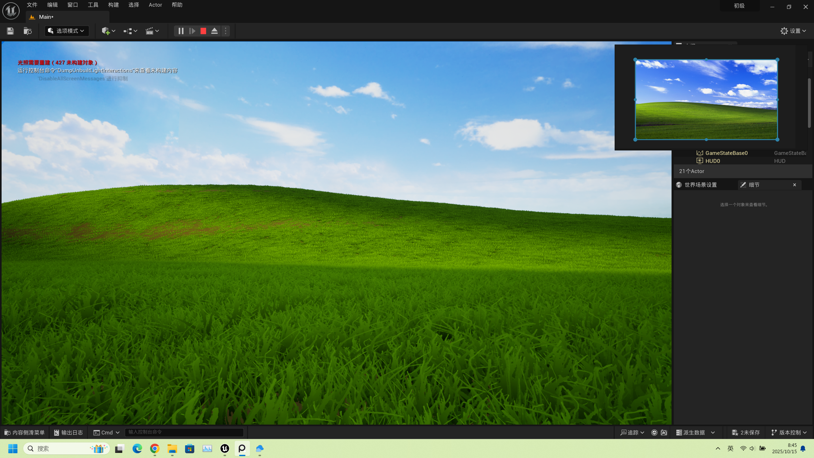
Task: Open the add-actor cube plus dropdown
Action: 108,31
